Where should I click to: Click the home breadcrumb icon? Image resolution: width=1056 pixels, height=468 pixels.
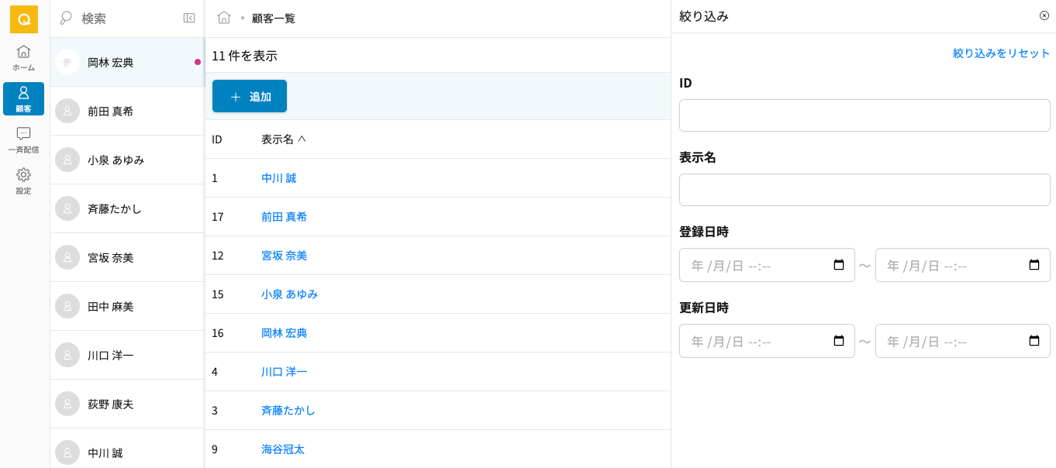coord(224,18)
